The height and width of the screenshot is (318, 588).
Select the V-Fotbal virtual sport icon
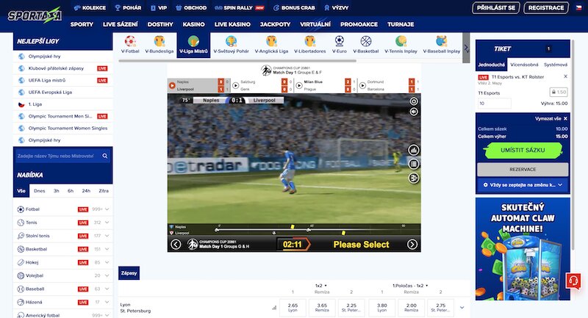pyautogui.click(x=130, y=45)
